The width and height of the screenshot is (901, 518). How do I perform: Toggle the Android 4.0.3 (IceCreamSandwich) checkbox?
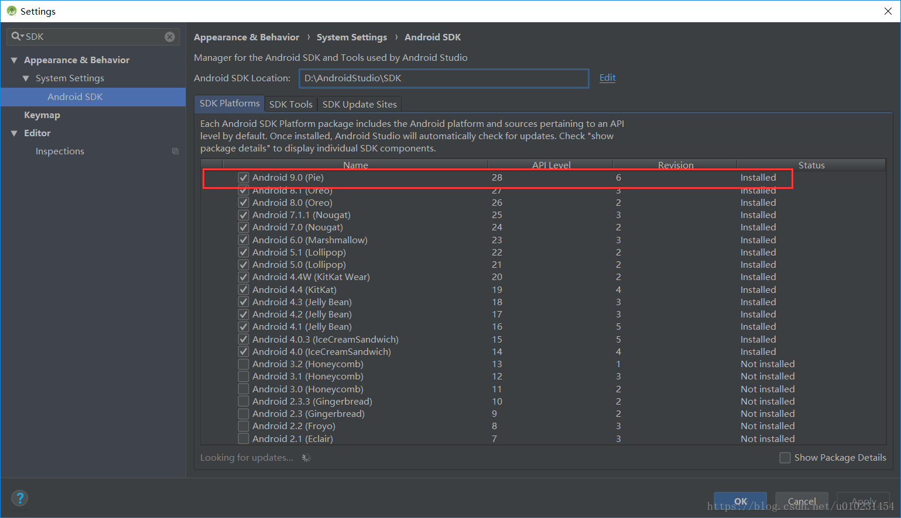point(244,340)
